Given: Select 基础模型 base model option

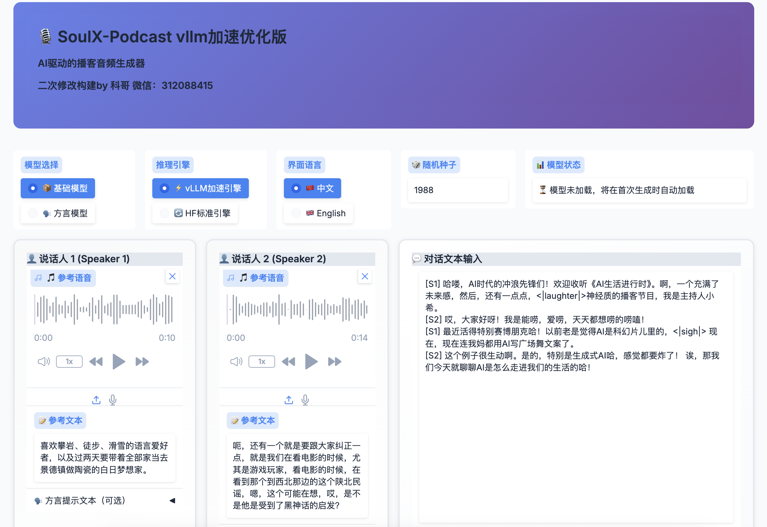Looking at the screenshot, I should [x=58, y=188].
